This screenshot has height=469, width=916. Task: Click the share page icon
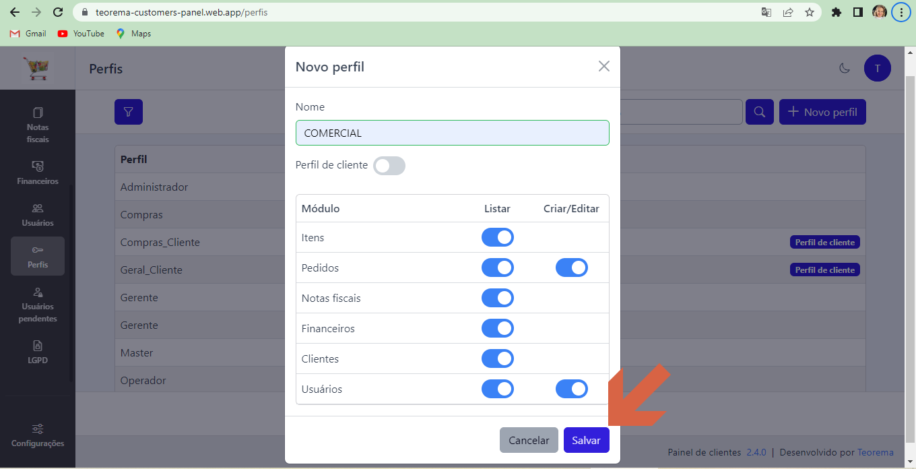[788, 12]
